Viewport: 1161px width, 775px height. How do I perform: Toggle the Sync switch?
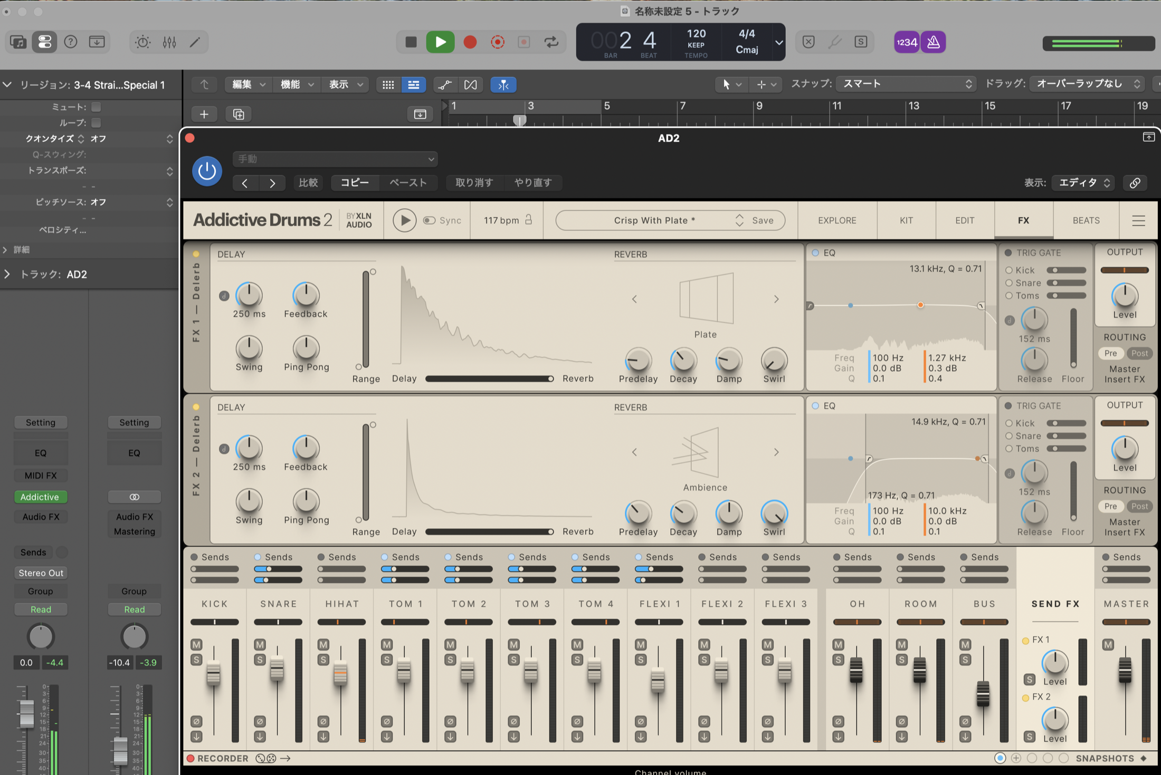coord(429,220)
